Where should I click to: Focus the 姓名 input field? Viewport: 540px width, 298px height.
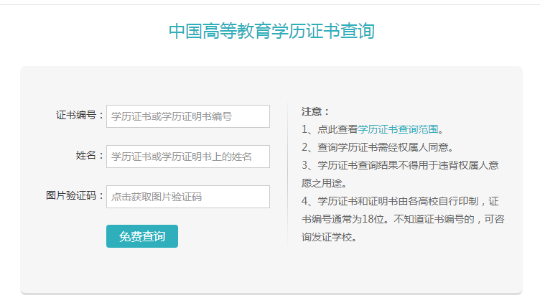point(188,157)
